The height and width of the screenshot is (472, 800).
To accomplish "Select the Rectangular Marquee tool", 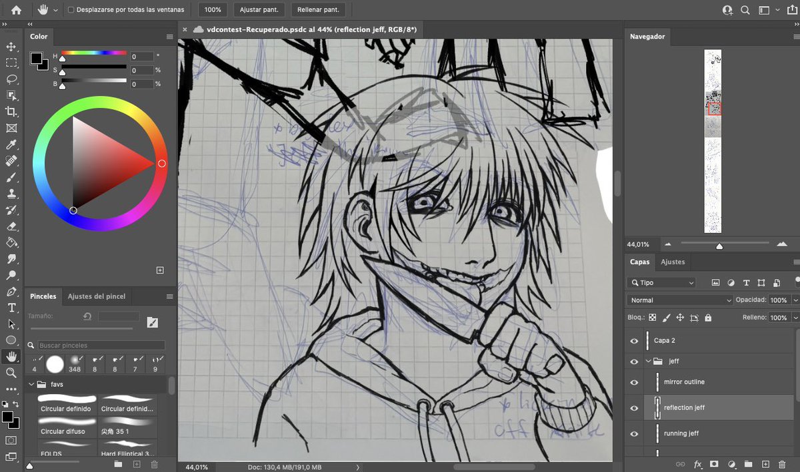I will (x=11, y=63).
